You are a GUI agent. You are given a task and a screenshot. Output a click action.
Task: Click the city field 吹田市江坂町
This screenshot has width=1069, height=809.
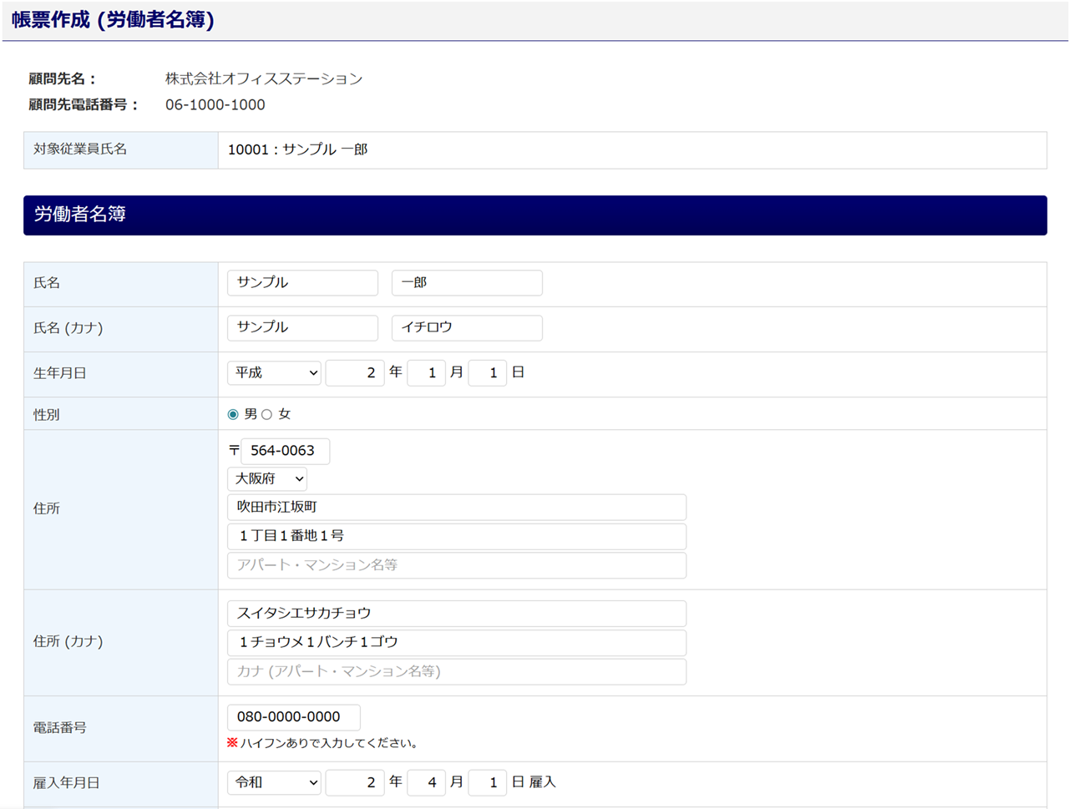[456, 507]
